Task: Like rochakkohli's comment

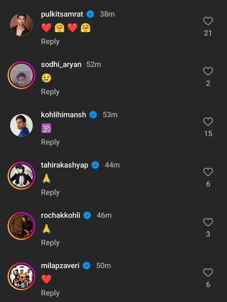Action: coord(208,222)
